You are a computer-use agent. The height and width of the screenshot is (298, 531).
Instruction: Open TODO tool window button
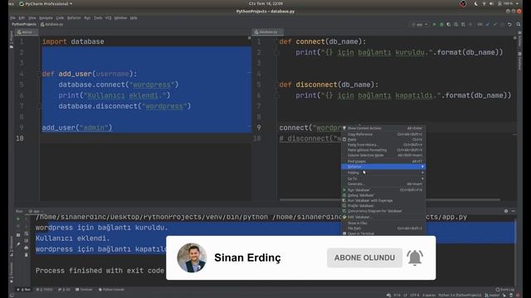[x=44, y=290]
